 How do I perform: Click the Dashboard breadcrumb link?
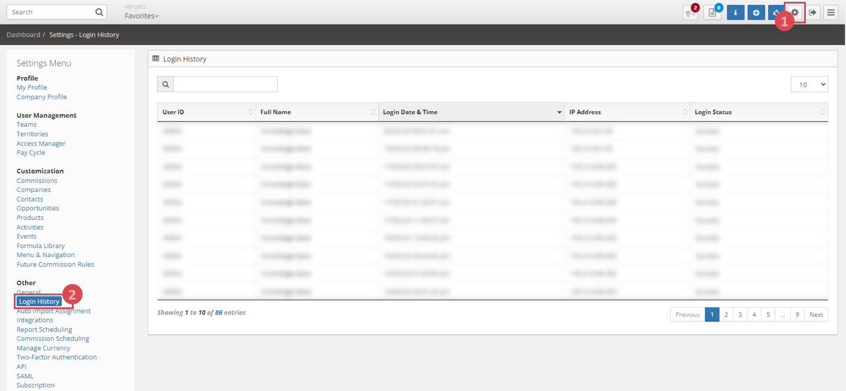click(x=23, y=35)
